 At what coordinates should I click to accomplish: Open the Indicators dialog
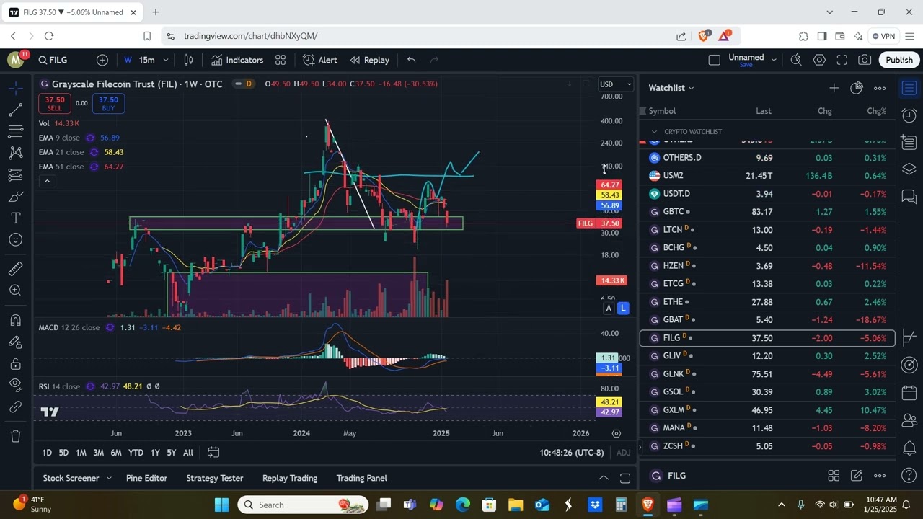[x=237, y=60]
